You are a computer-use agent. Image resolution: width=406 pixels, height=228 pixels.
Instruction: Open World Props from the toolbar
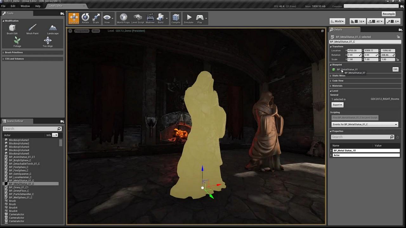123,18
